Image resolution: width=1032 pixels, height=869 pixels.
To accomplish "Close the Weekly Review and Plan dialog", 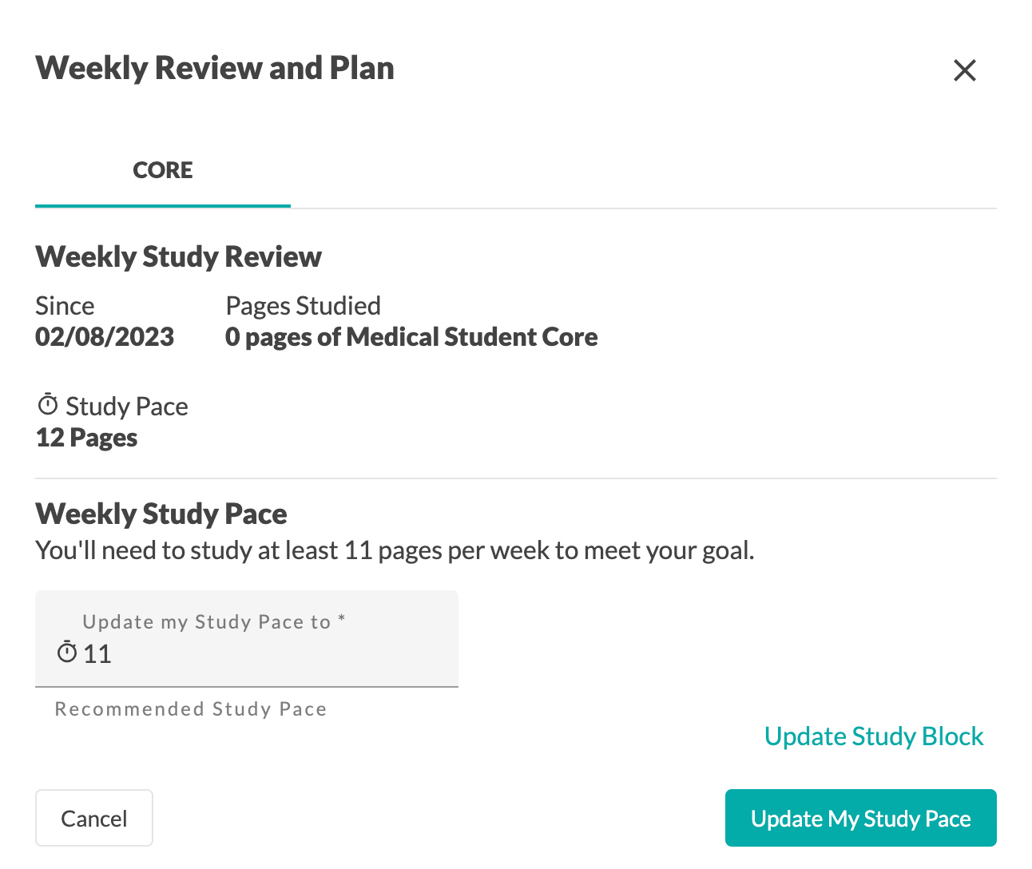I will point(965,70).
